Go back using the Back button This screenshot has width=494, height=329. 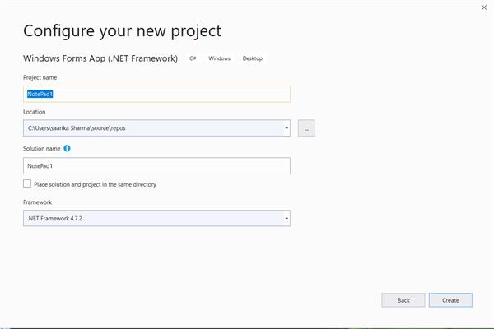point(403,300)
